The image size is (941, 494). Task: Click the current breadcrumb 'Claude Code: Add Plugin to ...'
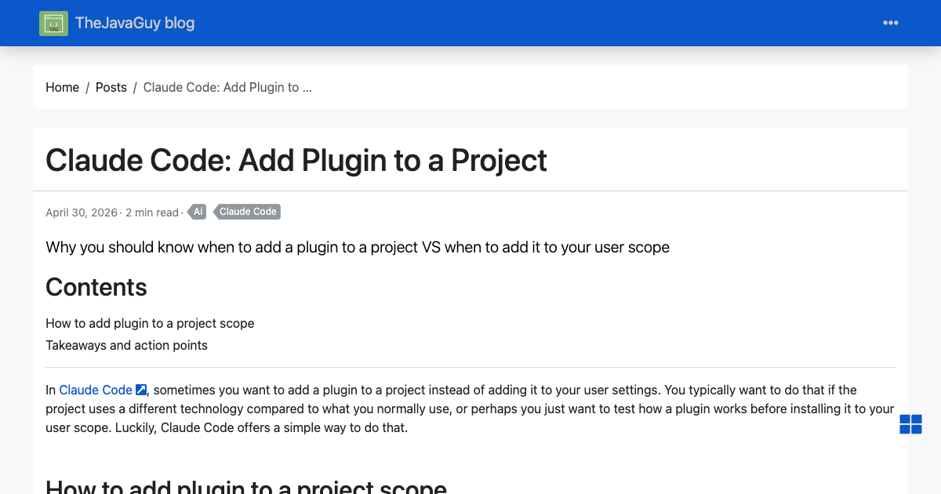(227, 87)
